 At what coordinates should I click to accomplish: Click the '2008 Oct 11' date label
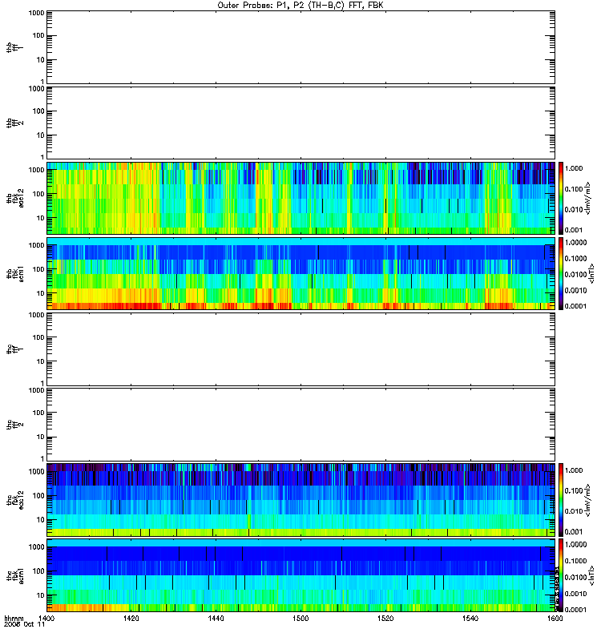click(25, 624)
